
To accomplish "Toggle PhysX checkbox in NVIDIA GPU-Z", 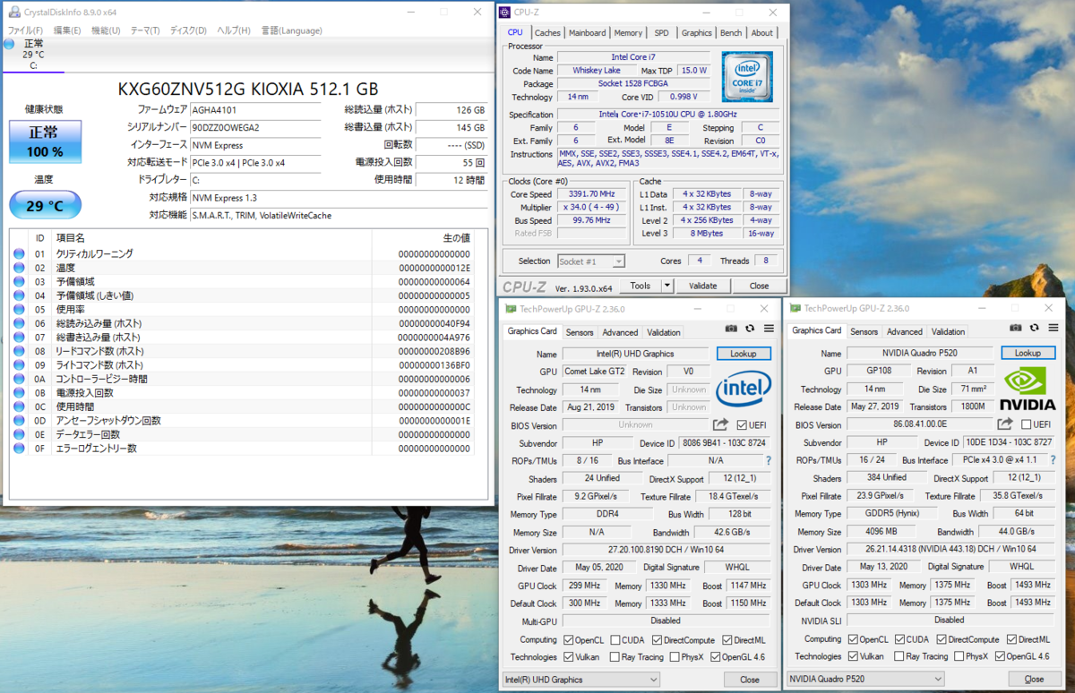I will click(x=959, y=656).
